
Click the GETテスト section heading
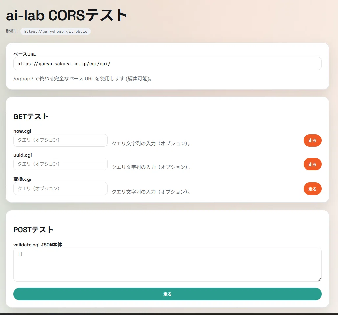click(31, 116)
